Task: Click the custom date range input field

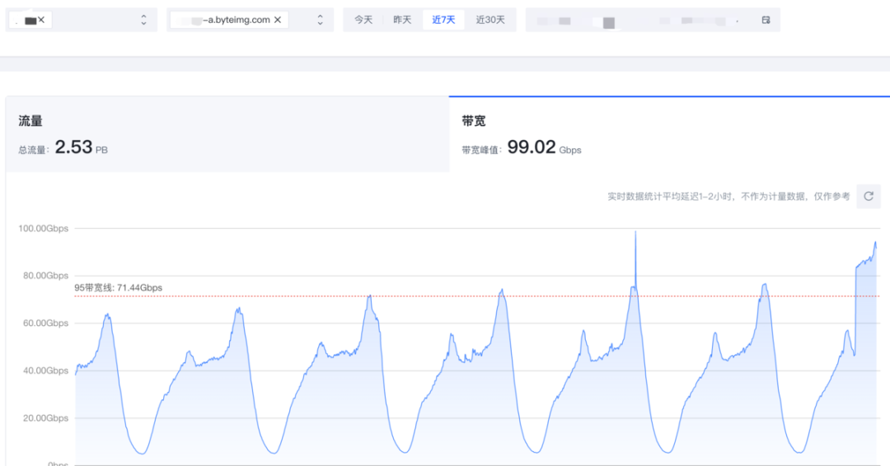Action: [643, 20]
